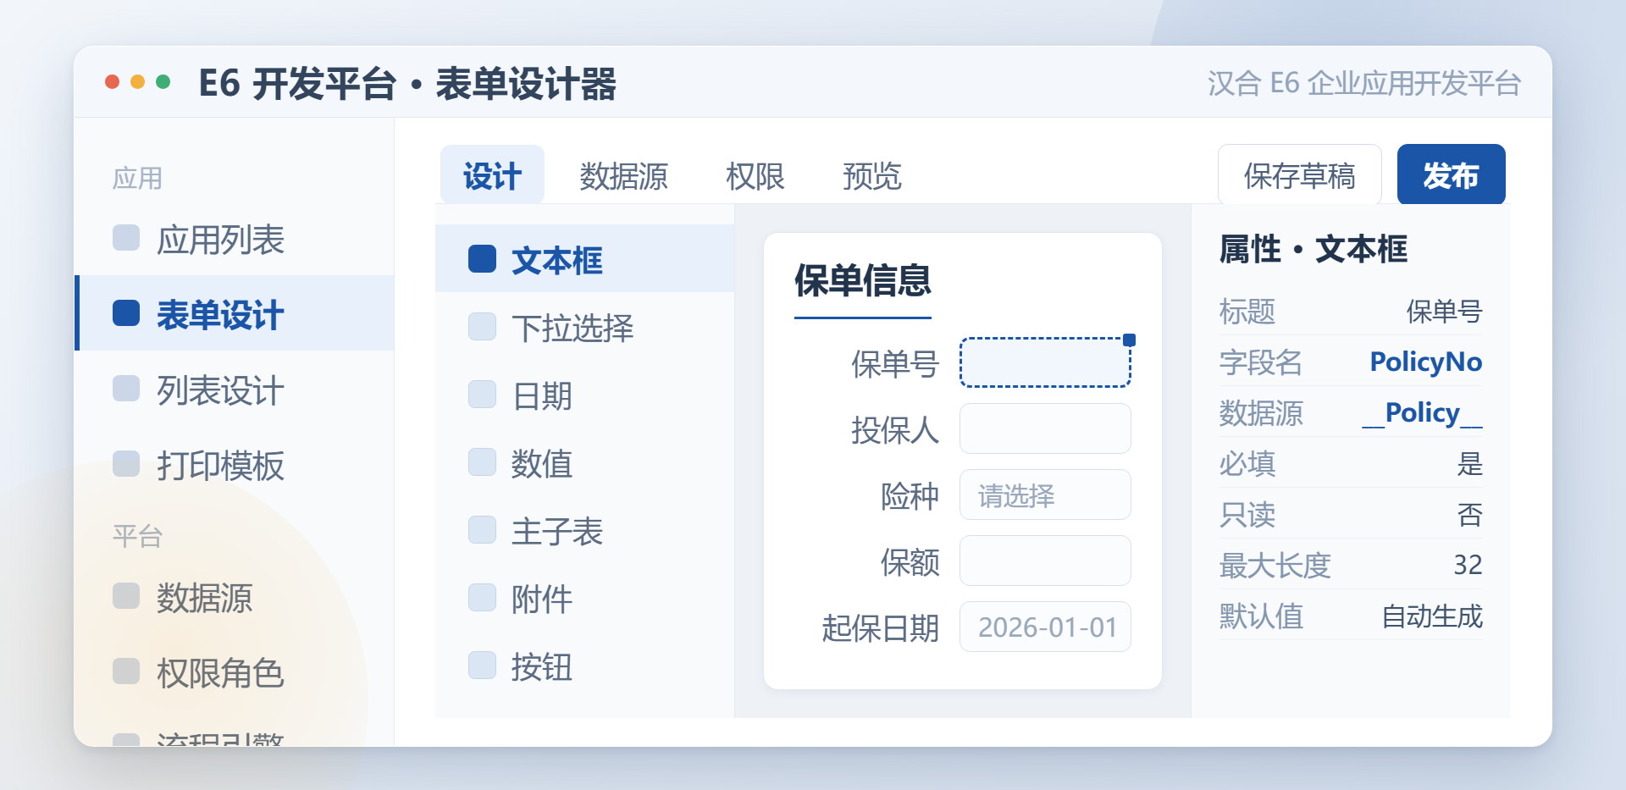Click the 保额 input field
Image resolution: width=1626 pixels, height=790 pixels.
point(1045,561)
